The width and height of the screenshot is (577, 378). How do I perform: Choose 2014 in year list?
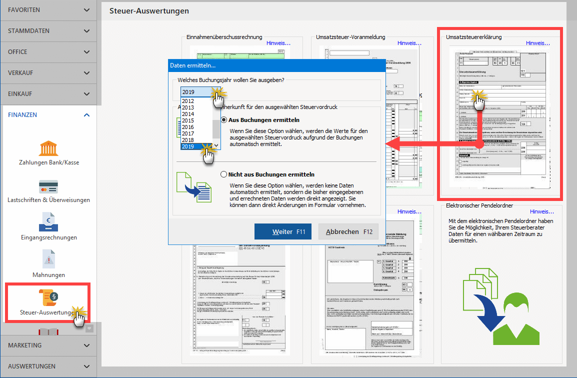[x=196, y=114]
